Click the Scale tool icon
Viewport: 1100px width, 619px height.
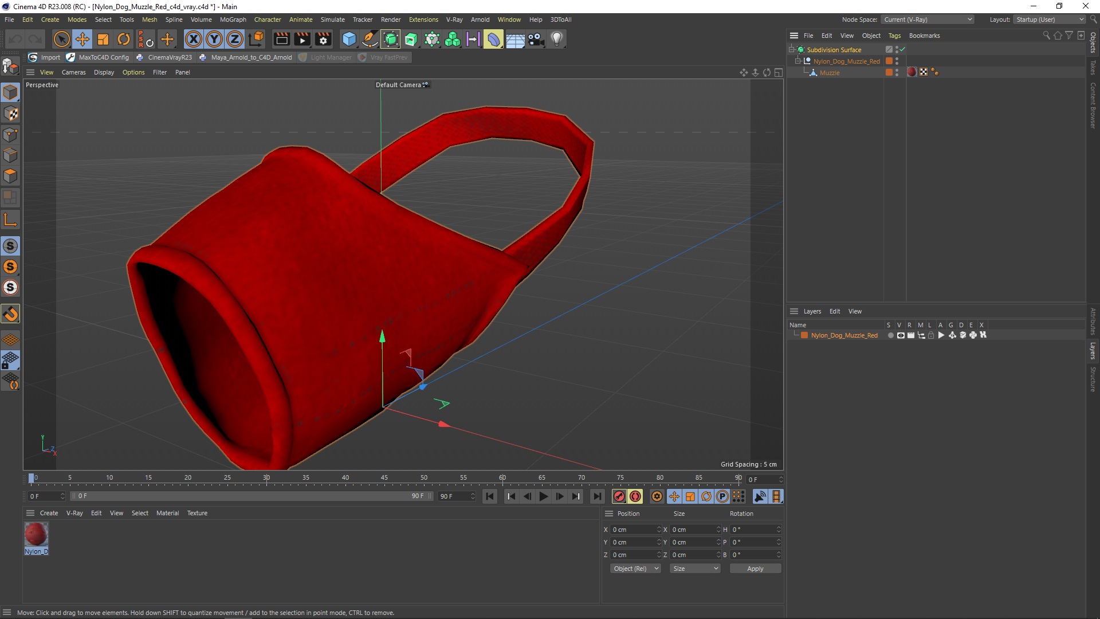pos(103,39)
